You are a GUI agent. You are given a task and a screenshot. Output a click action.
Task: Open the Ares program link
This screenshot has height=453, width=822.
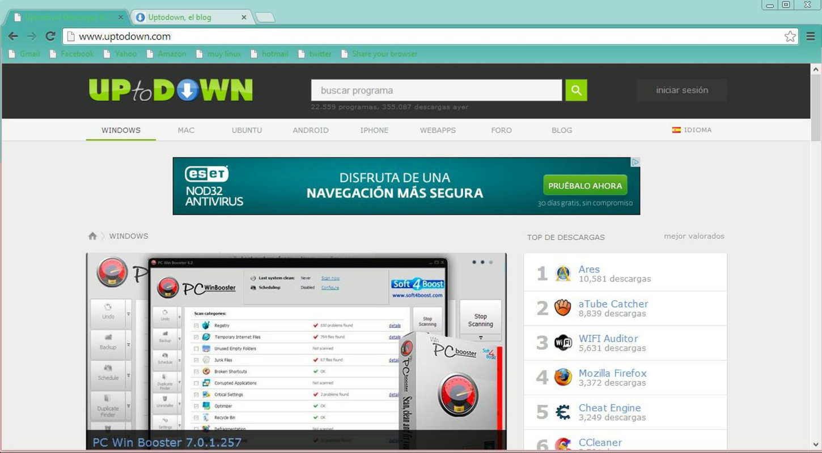tap(589, 270)
